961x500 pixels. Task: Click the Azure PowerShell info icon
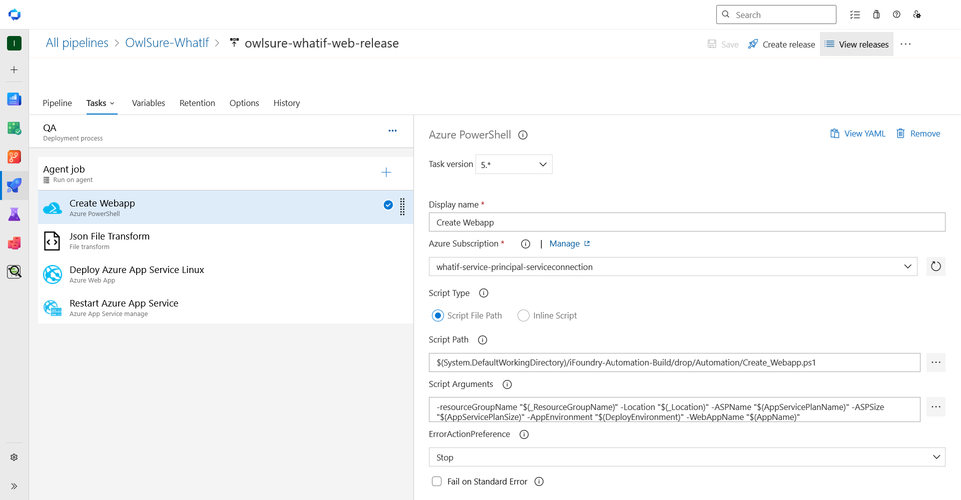[523, 135]
